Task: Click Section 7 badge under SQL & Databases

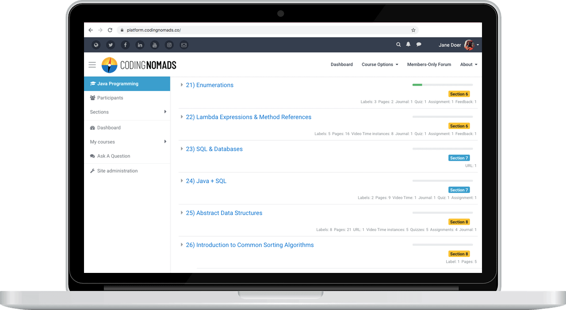Action: tap(459, 158)
